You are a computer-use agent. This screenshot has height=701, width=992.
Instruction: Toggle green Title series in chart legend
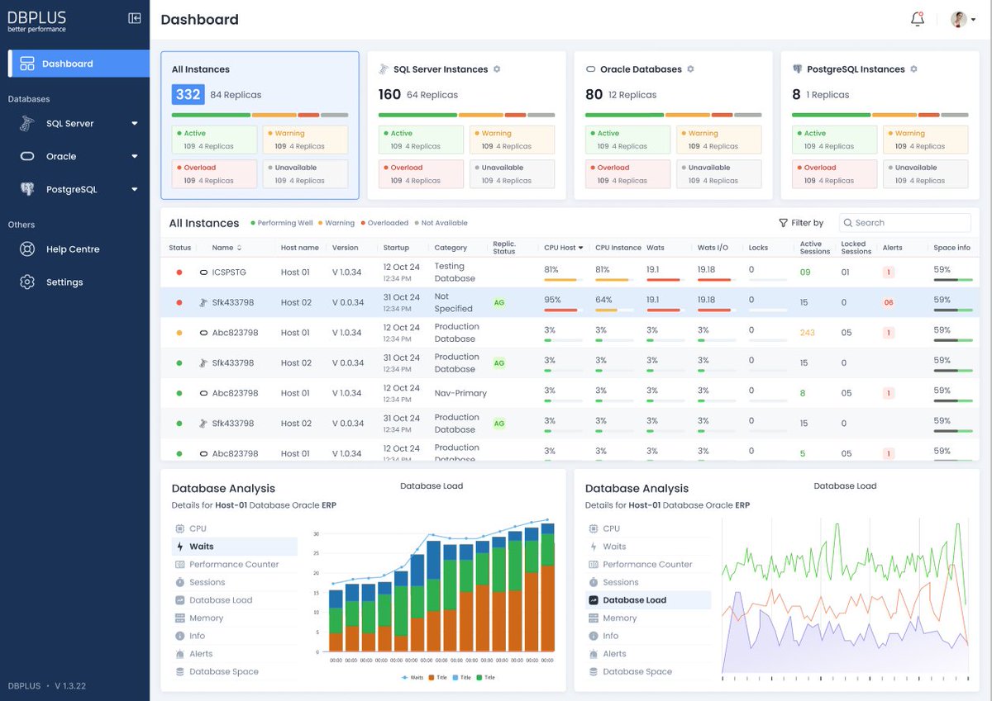pyautogui.click(x=485, y=677)
